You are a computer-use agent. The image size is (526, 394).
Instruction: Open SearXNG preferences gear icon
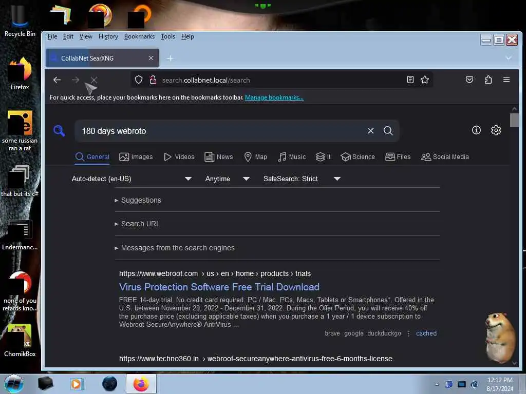point(496,130)
